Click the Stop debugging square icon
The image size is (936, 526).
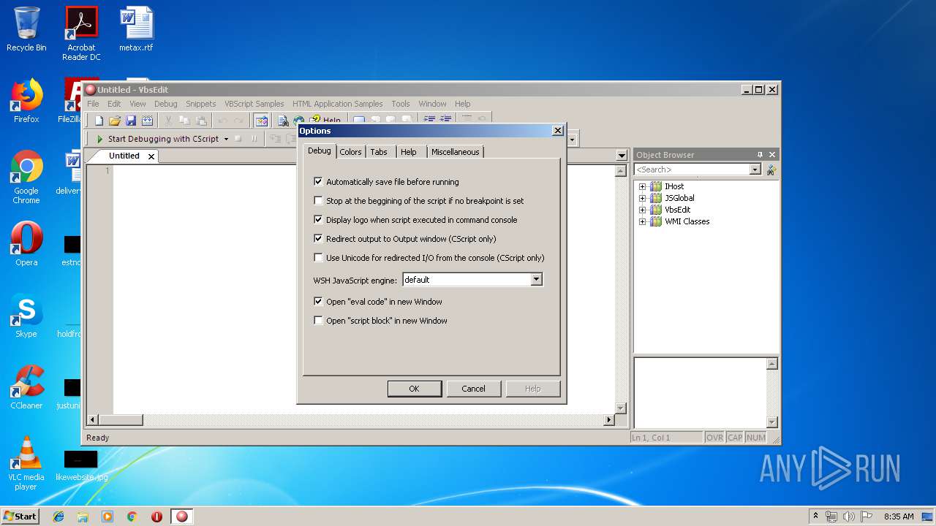click(238, 139)
